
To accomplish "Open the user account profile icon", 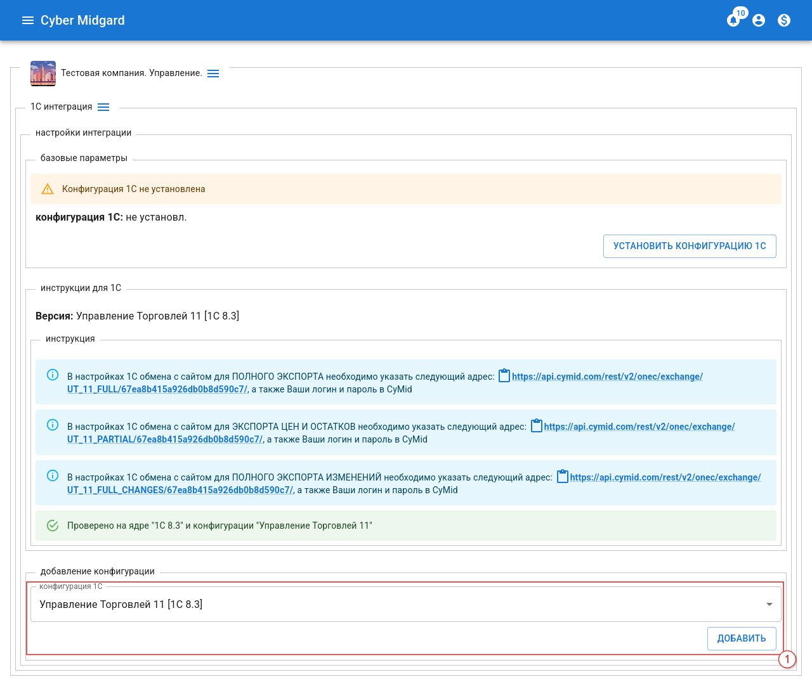I will pos(759,20).
